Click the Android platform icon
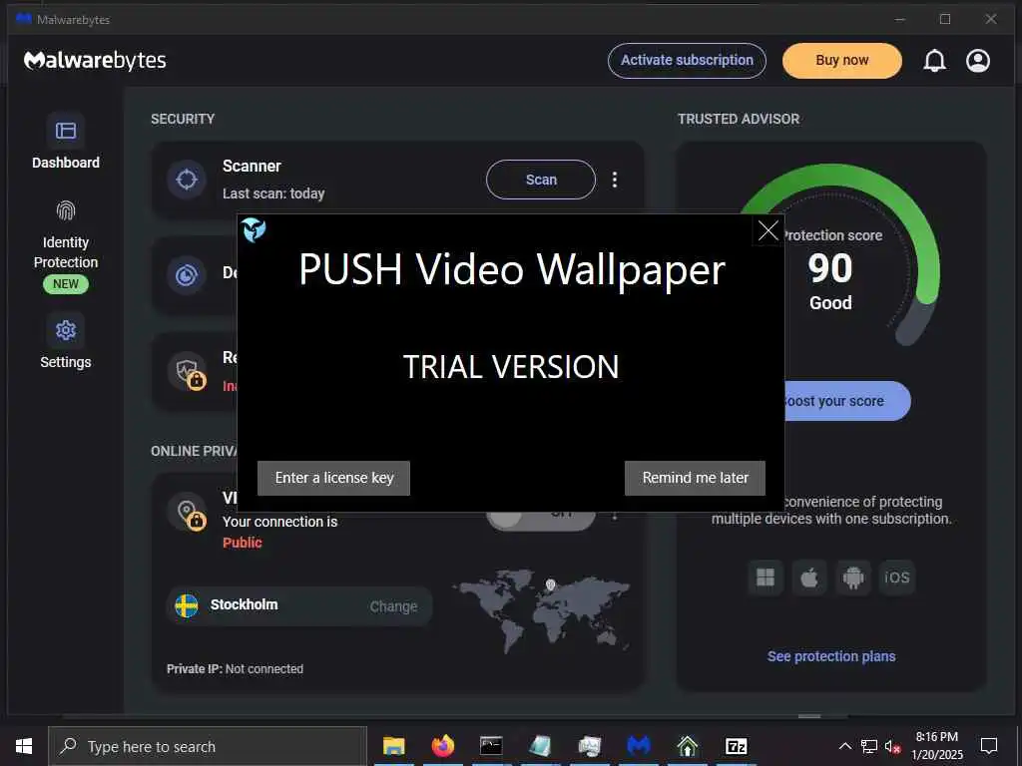Image resolution: width=1022 pixels, height=766 pixels. (x=853, y=577)
